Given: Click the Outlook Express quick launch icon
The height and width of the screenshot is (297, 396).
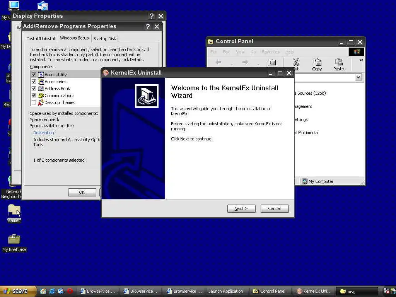Looking at the screenshot, I should (x=61, y=291).
